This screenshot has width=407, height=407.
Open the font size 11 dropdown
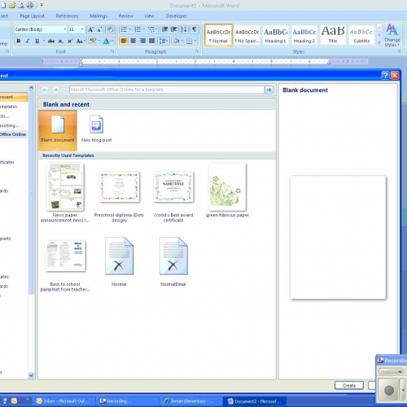[82, 29]
